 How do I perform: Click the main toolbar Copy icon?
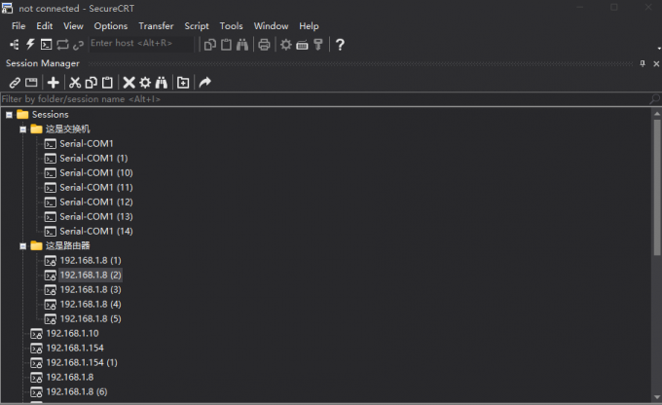(x=210, y=45)
